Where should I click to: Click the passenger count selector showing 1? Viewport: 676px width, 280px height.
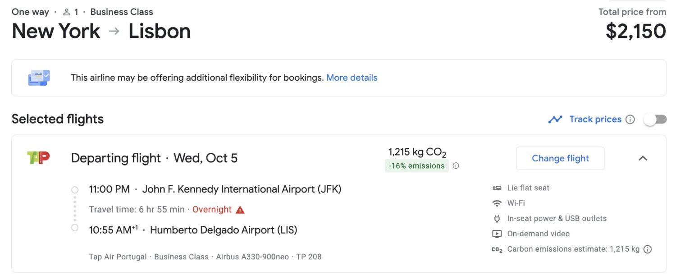[x=70, y=12]
